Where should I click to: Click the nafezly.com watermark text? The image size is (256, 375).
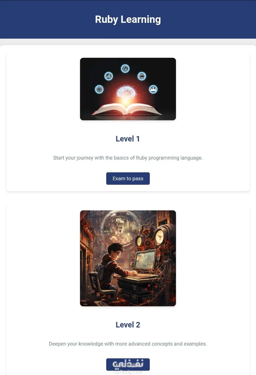click(x=128, y=372)
